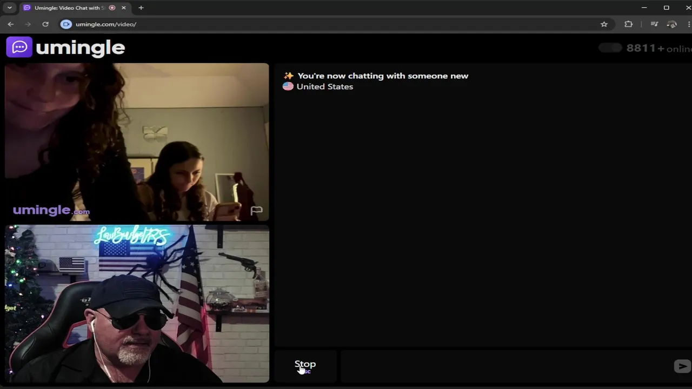Open the tab search dropdown arrow
The image size is (692, 389).
click(x=9, y=8)
